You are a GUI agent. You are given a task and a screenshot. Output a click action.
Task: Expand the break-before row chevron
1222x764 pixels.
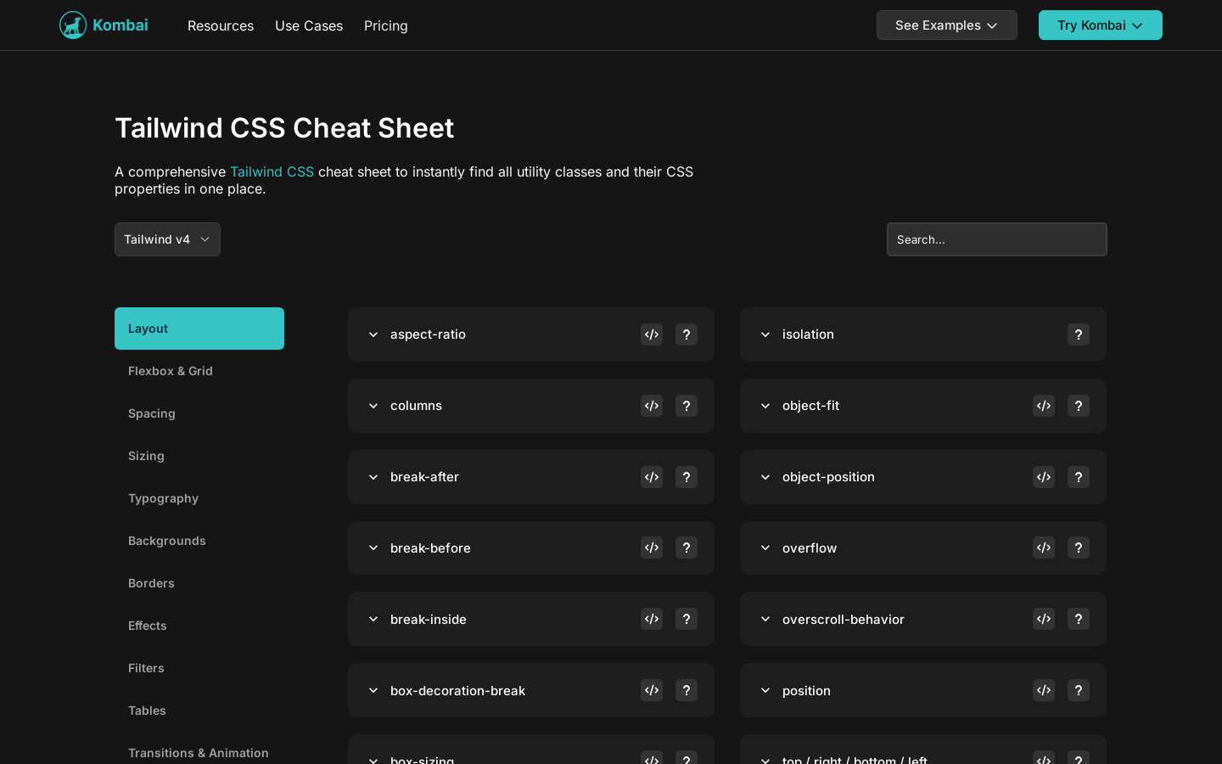click(x=373, y=548)
